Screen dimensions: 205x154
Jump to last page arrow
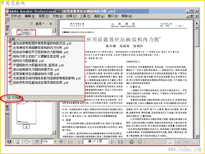pyautogui.click(x=120, y=142)
